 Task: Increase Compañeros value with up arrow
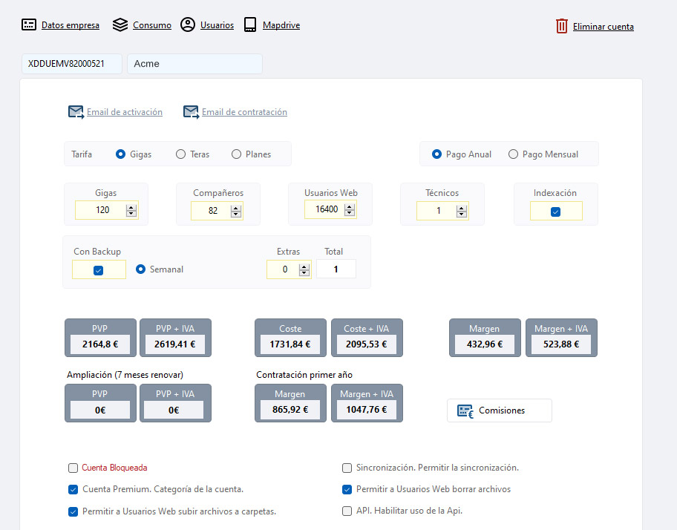236,209
